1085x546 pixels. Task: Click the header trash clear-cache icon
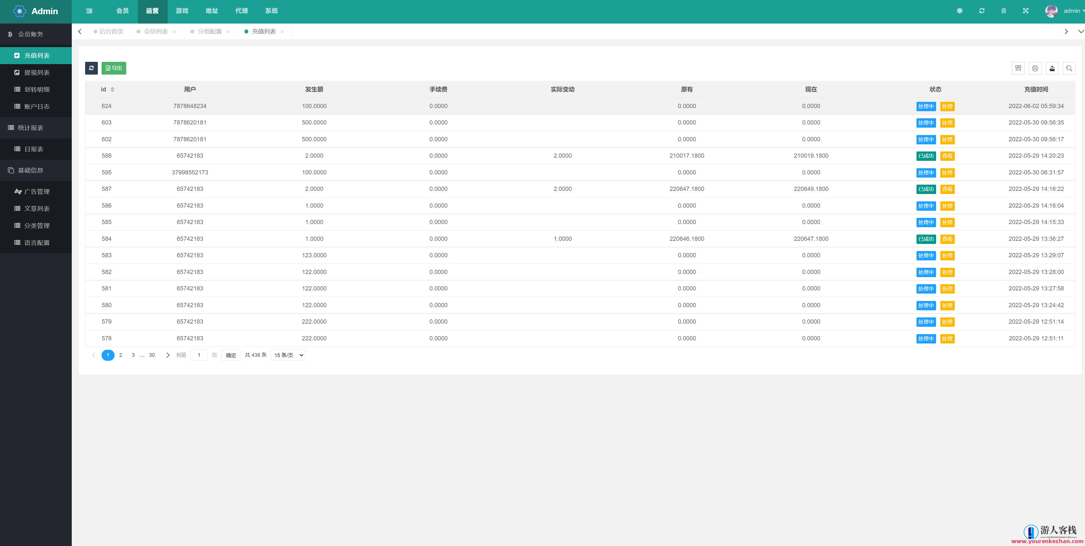[x=1004, y=11]
